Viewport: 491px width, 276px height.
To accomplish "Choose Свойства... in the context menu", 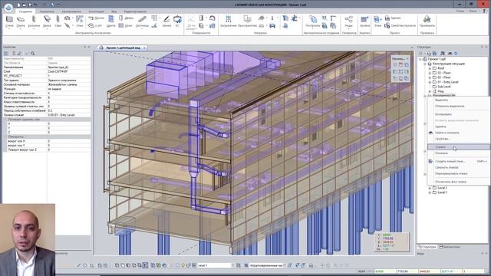I will click(458, 139).
